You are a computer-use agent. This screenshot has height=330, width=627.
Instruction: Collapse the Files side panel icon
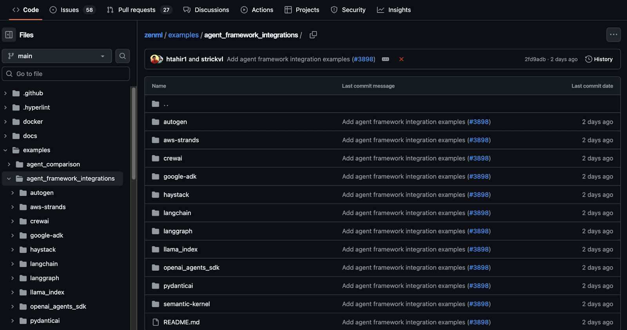click(x=9, y=35)
